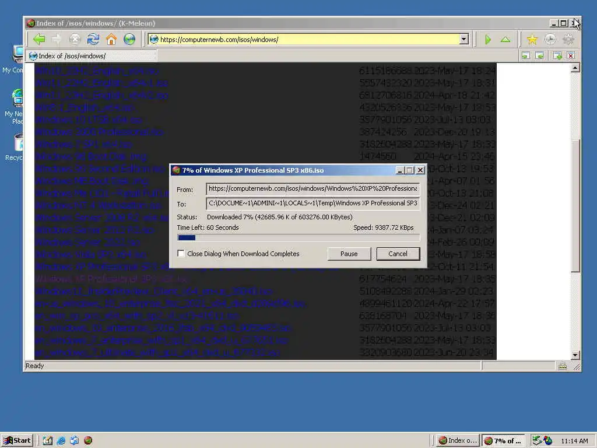This screenshot has height=448, width=597.
Task: Expand the URL bar history dropdown
Action: point(463,39)
